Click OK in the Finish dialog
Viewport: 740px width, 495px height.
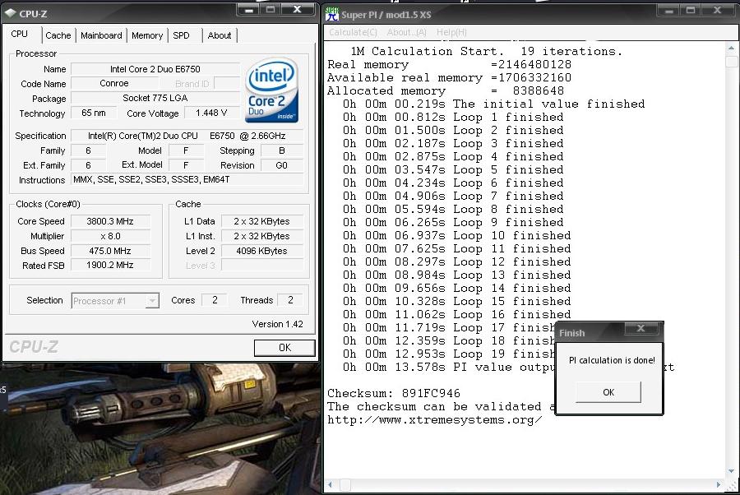608,392
